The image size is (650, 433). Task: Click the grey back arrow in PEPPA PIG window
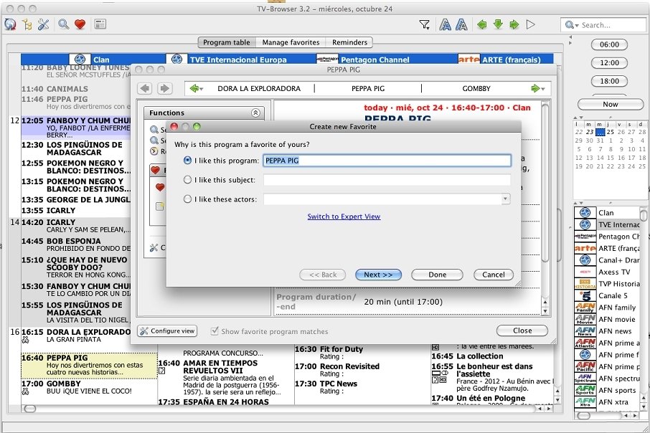point(145,88)
